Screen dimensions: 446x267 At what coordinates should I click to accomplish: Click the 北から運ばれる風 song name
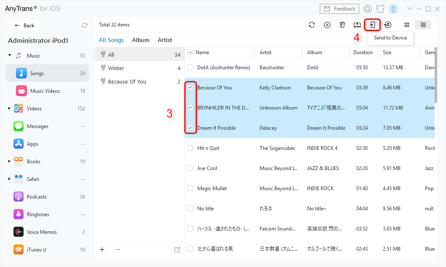[215, 249]
